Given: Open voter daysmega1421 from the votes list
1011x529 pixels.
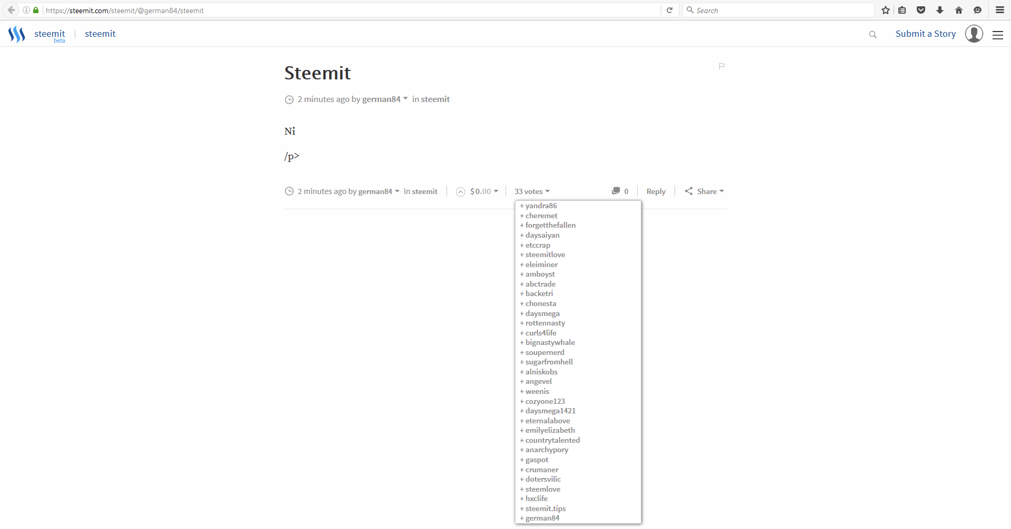Looking at the screenshot, I should point(550,411).
